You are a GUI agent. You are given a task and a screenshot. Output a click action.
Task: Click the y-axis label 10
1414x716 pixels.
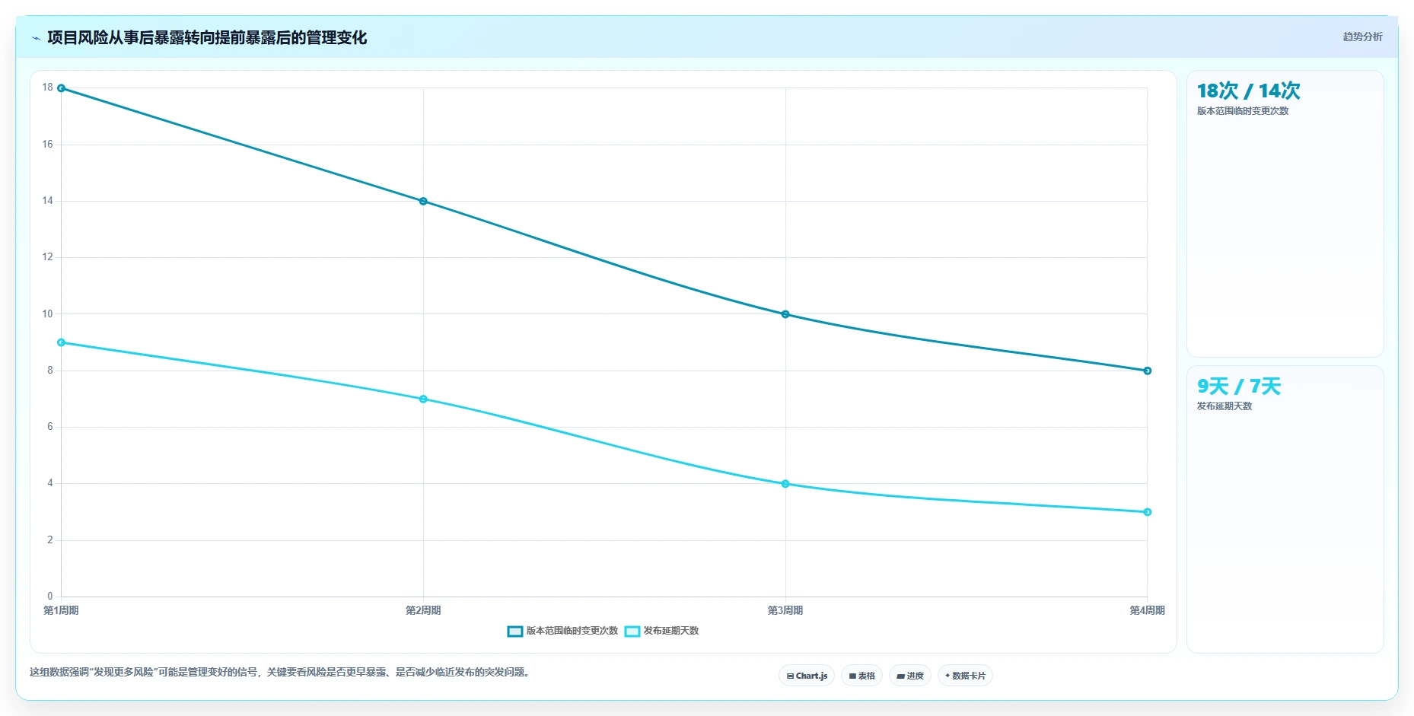pyautogui.click(x=48, y=313)
